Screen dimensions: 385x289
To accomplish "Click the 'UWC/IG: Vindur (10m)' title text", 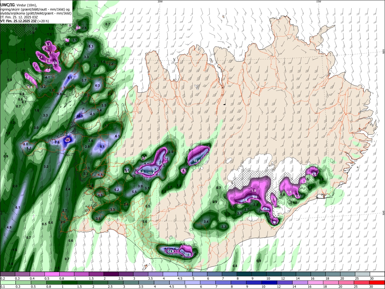I will 18,5.
